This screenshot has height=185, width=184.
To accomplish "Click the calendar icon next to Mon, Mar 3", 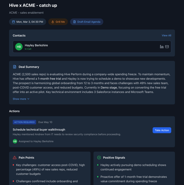I will point(14,22).
